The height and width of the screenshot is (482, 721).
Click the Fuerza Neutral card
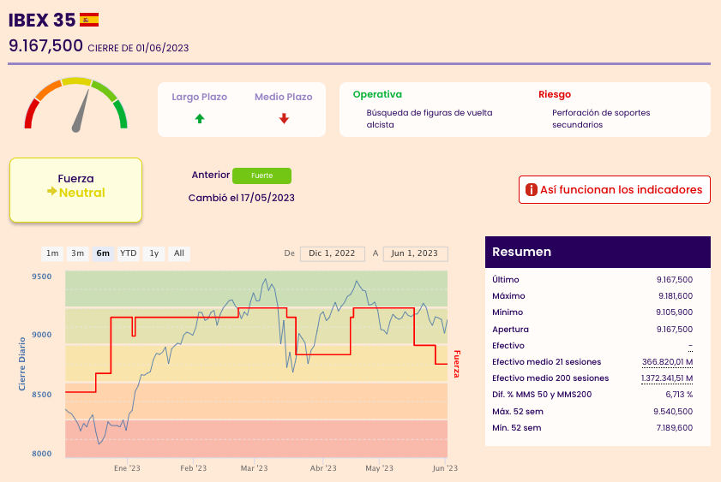pos(75,190)
